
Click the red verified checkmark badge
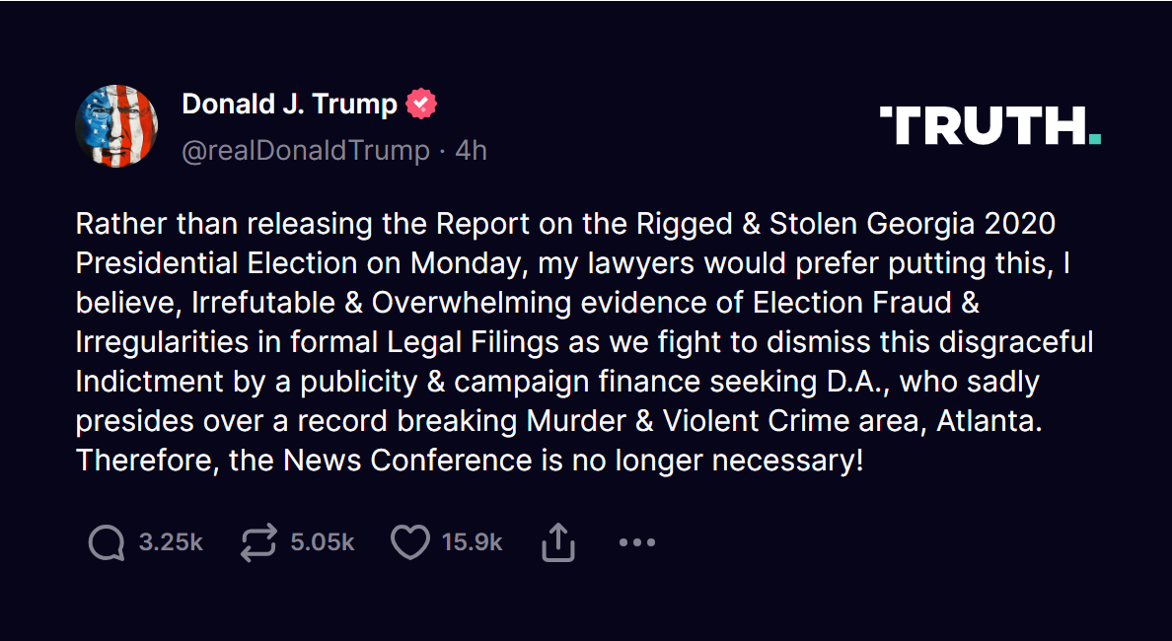click(421, 104)
